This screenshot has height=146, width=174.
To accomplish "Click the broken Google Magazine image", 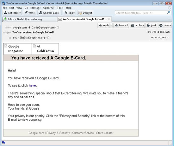I will pos(17,49).
